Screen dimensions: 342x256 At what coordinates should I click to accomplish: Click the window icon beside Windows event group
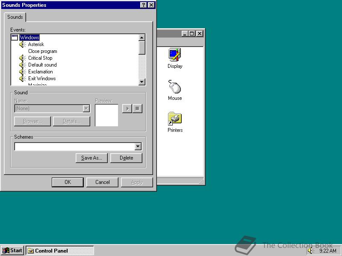coord(15,38)
